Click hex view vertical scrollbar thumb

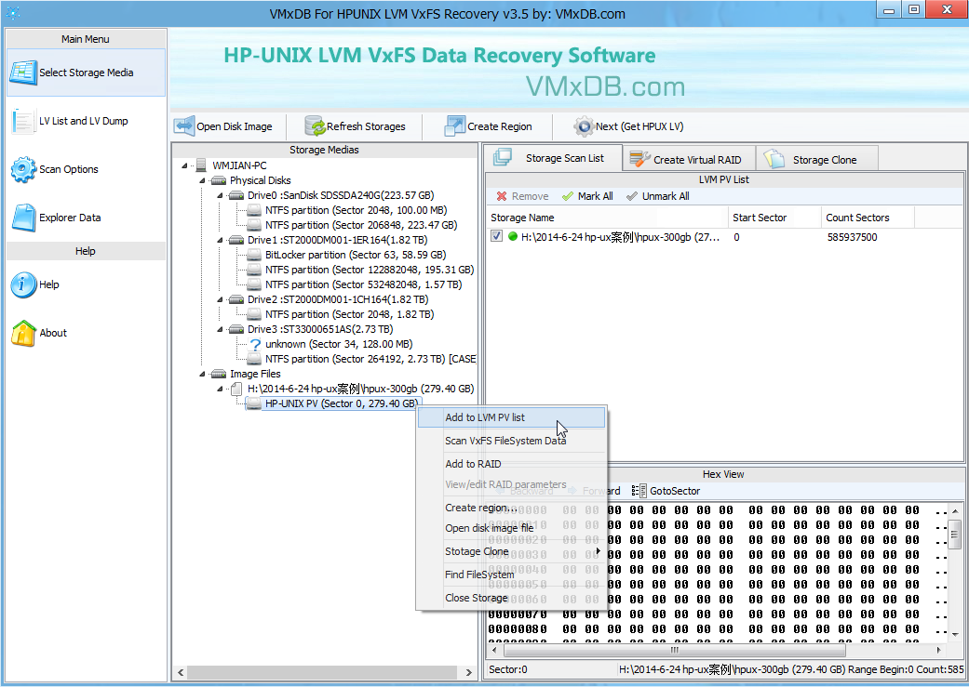pyautogui.click(x=955, y=534)
